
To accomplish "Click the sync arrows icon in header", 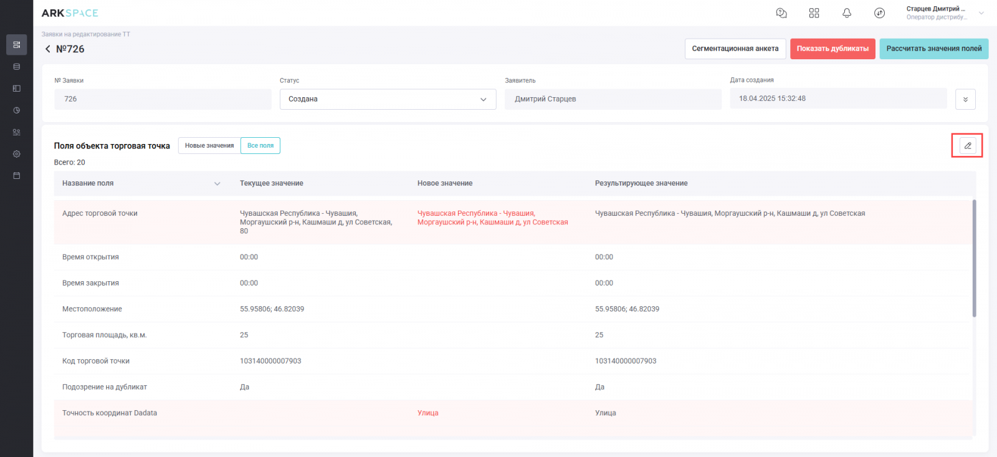I will click(879, 13).
